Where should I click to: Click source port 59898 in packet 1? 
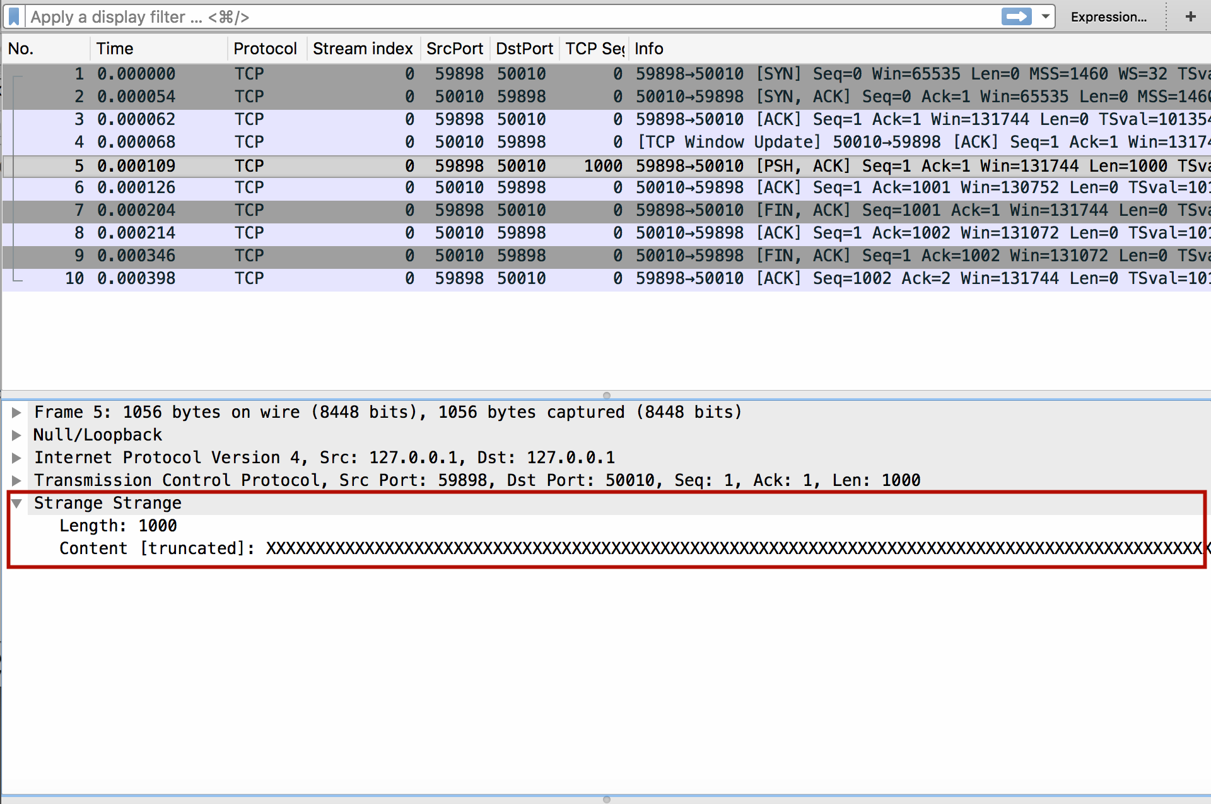(459, 74)
